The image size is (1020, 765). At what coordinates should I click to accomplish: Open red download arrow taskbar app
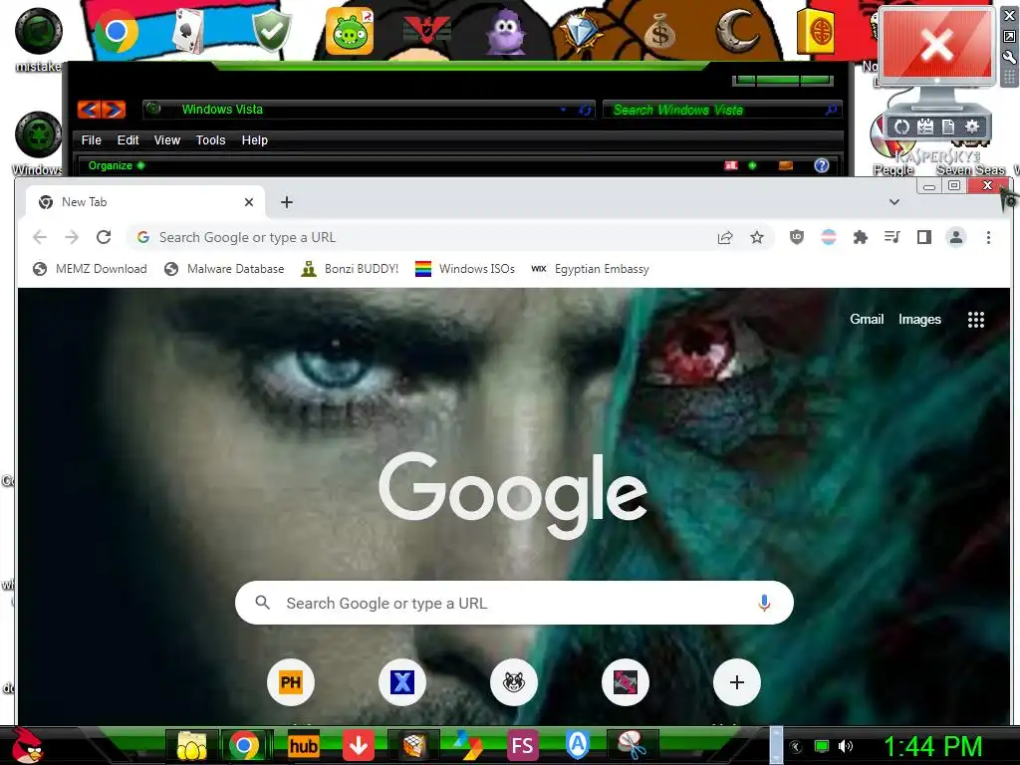[359, 746]
